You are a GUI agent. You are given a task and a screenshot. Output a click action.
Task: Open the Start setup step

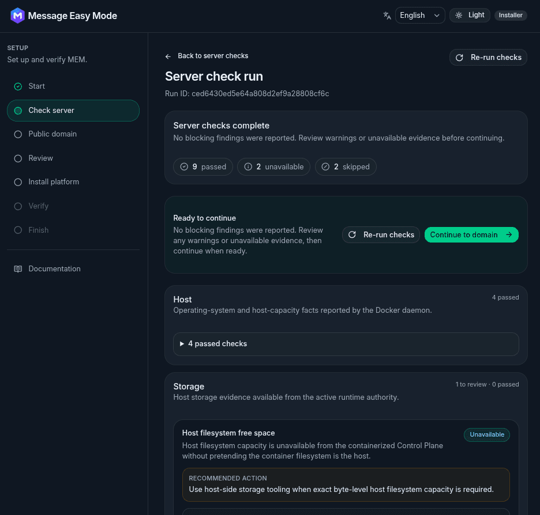tap(73, 86)
